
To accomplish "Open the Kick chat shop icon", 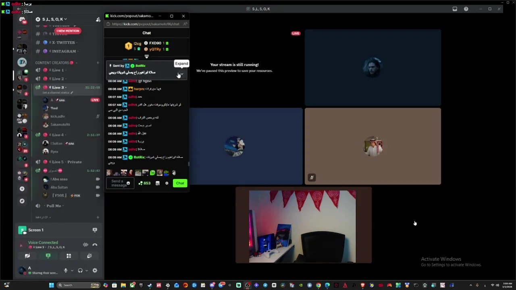I will coord(158,183).
